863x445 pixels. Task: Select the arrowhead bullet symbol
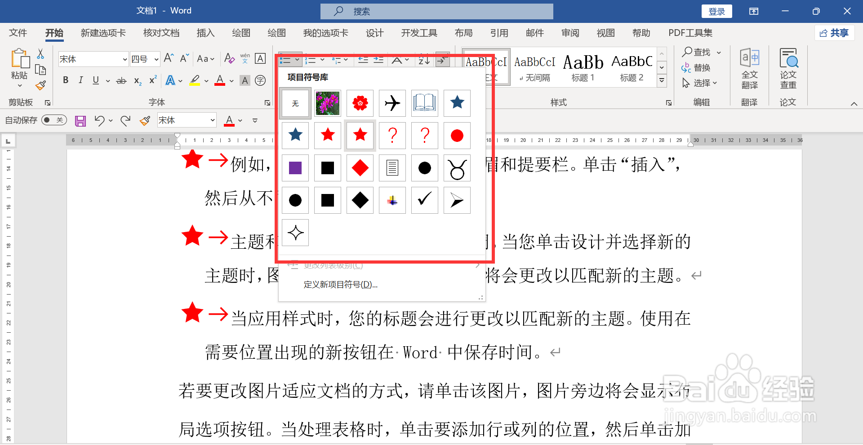coord(457,200)
